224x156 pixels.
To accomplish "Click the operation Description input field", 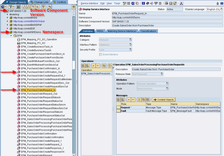I will (x=176, y=69).
